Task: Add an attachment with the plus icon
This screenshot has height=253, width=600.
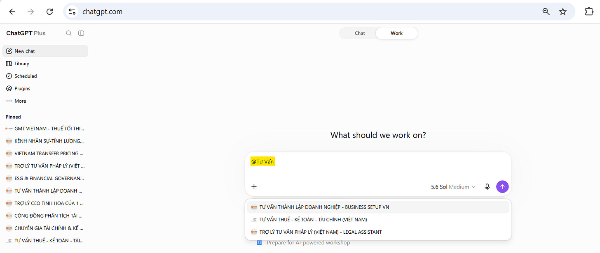Action: [254, 186]
